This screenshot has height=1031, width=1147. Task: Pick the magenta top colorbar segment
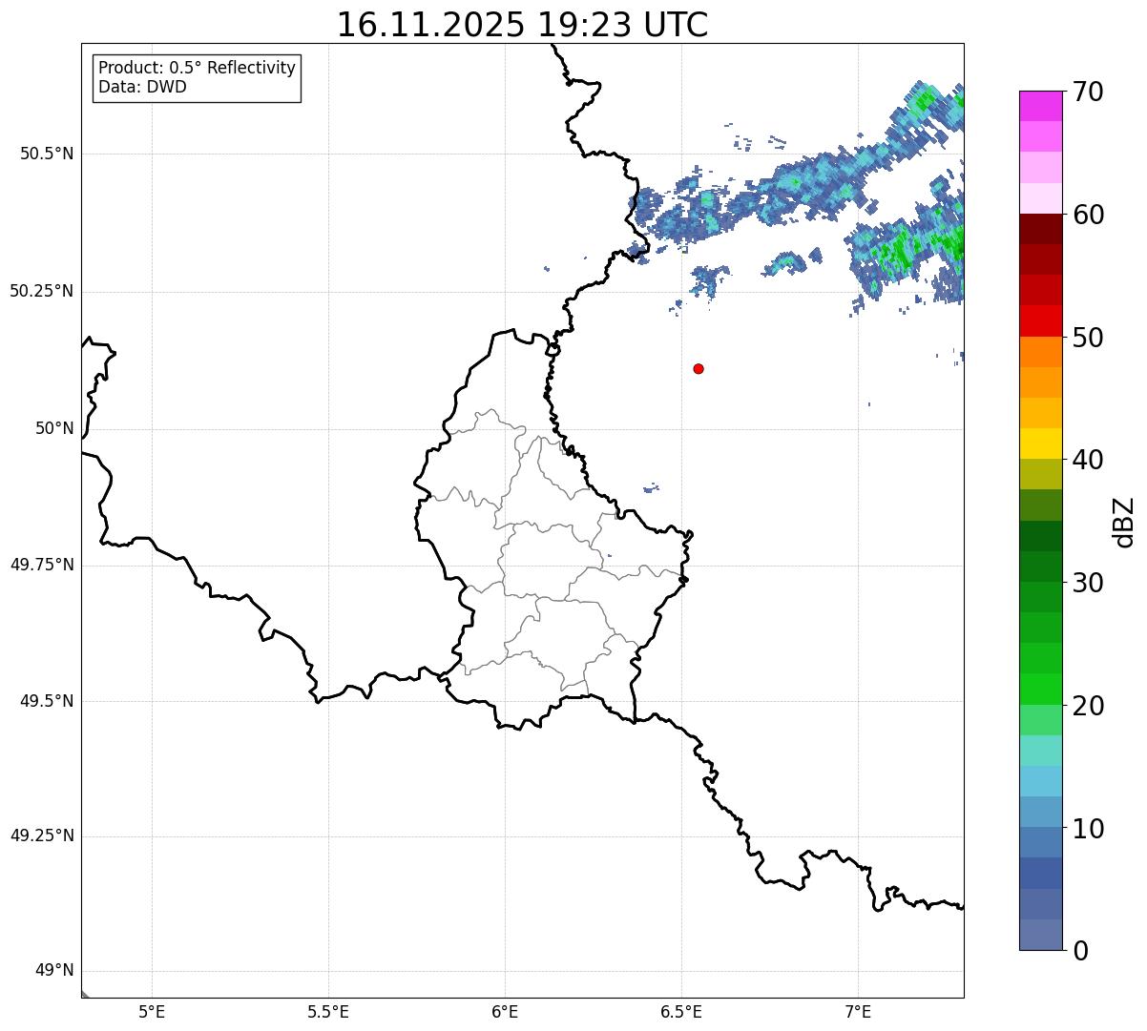pyautogui.click(x=1040, y=106)
